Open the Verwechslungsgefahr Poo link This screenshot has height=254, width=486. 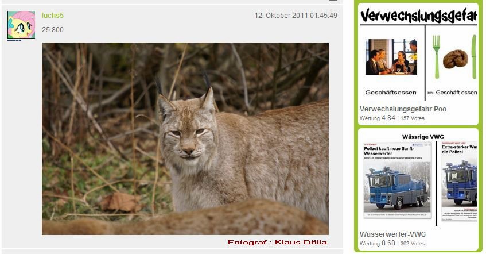point(403,109)
